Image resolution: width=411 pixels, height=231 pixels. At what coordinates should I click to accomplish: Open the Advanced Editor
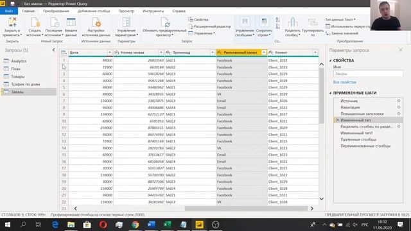pos(210,26)
